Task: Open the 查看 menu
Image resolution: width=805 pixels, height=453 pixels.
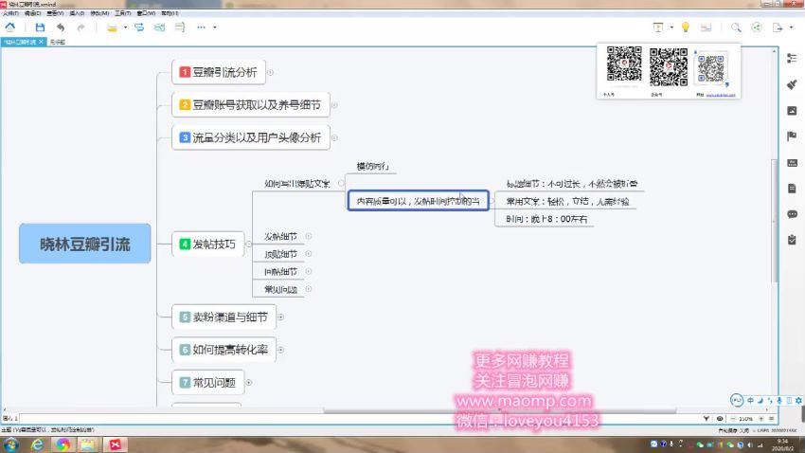Action: pos(55,13)
